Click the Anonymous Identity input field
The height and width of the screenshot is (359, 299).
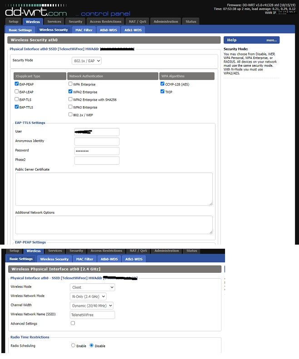(x=97, y=142)
